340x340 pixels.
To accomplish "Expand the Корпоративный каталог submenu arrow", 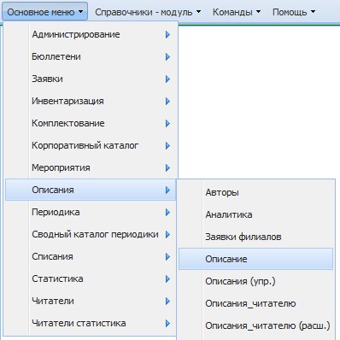I will [x=167, y=146].
